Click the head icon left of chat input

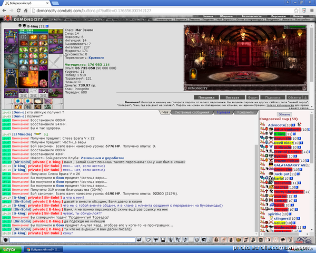coord(6,240)
